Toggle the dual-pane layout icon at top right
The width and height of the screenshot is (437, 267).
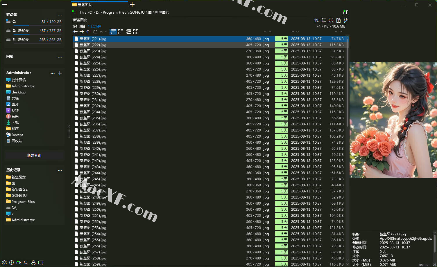click(345, 12)
